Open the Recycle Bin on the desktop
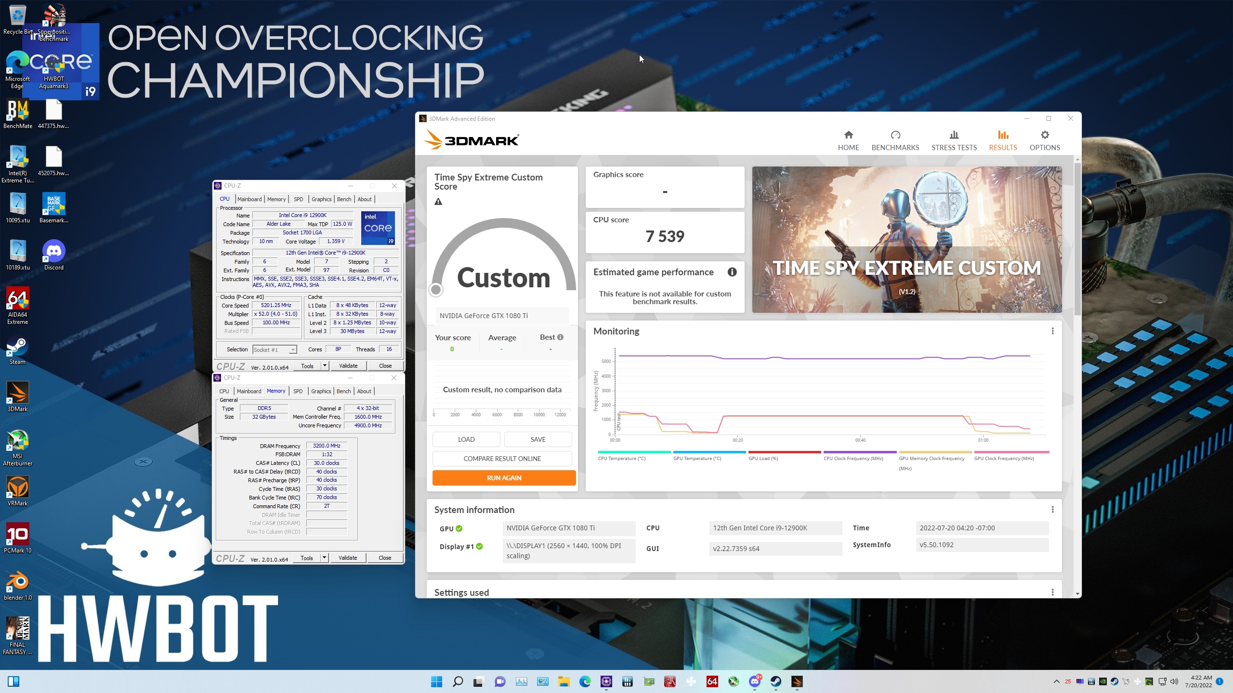 coord(18,19)
